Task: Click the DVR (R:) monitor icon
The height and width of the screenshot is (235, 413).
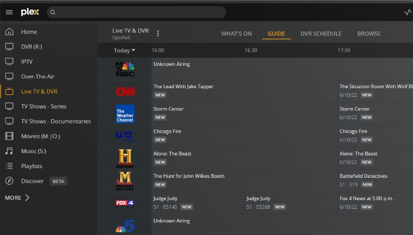Action: coord(9,47)
